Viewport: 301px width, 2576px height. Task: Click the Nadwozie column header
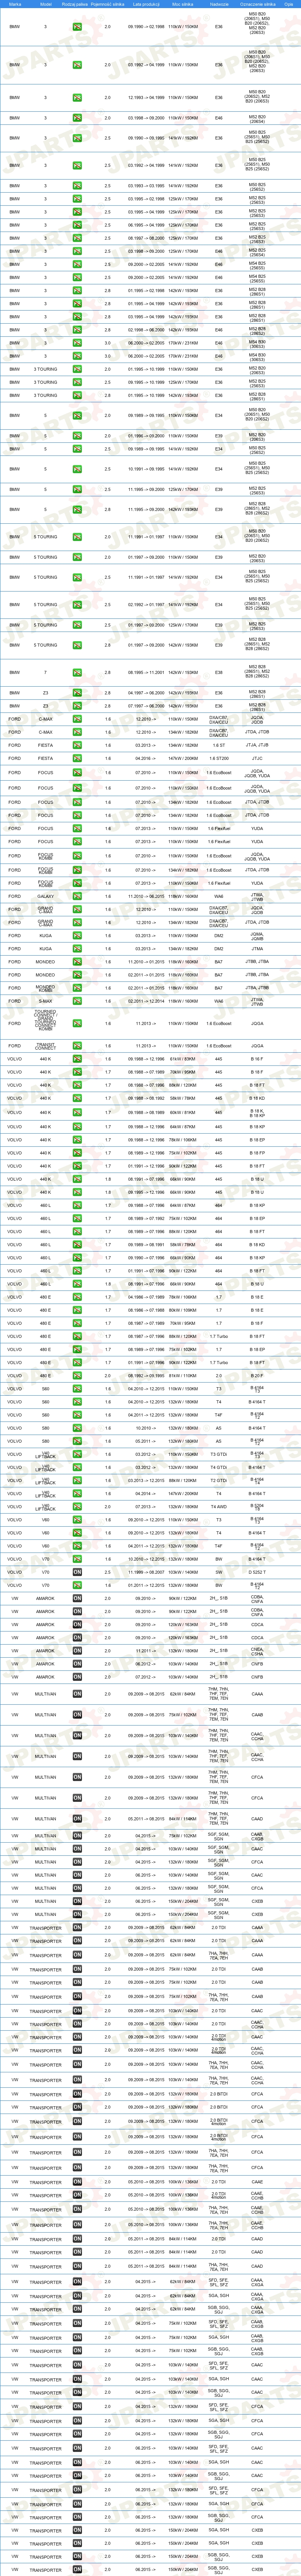(x=219, y=4)
